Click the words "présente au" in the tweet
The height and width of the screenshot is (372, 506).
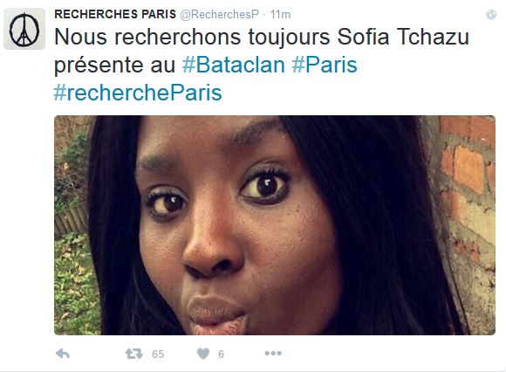[x=114, y=65]
